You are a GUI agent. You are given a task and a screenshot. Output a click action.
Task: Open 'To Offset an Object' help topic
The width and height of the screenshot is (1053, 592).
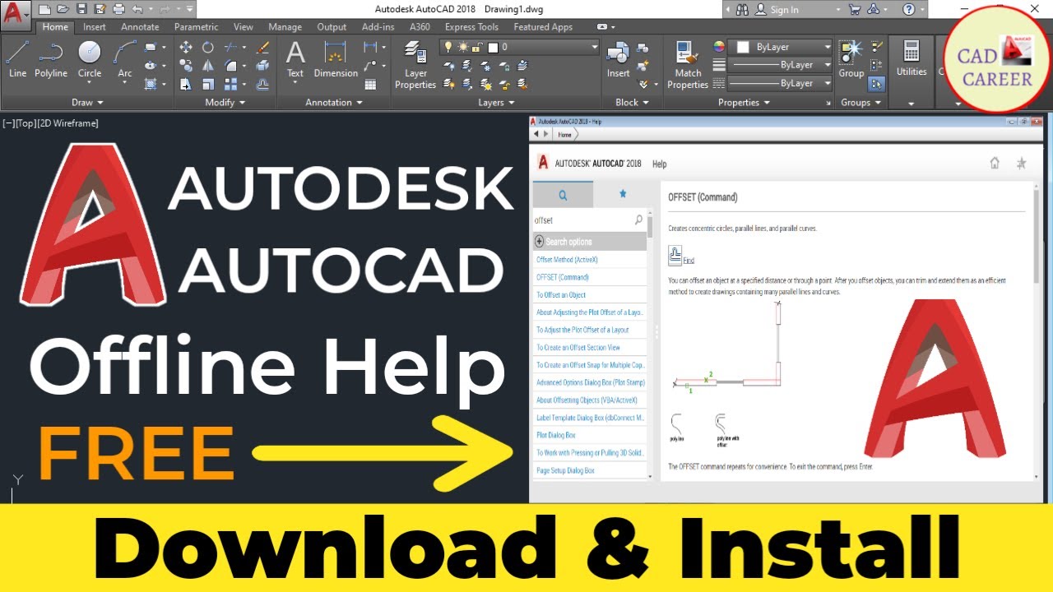coord(561,294)
